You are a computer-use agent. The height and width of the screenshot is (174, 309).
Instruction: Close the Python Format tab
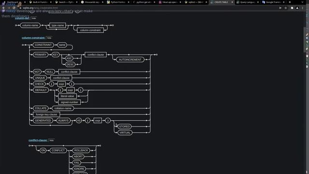pos(128,2)
